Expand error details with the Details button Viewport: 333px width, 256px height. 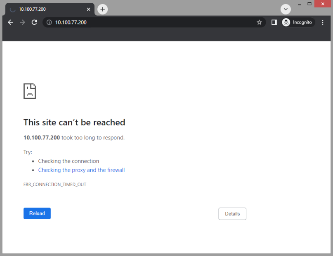point(232,214)
